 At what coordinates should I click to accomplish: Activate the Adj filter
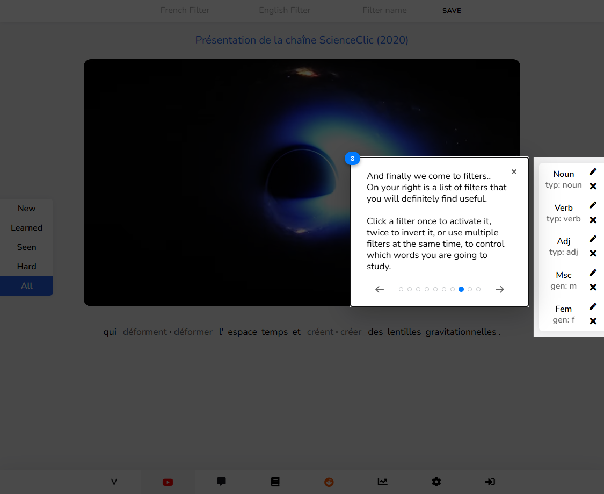(563, 247)
